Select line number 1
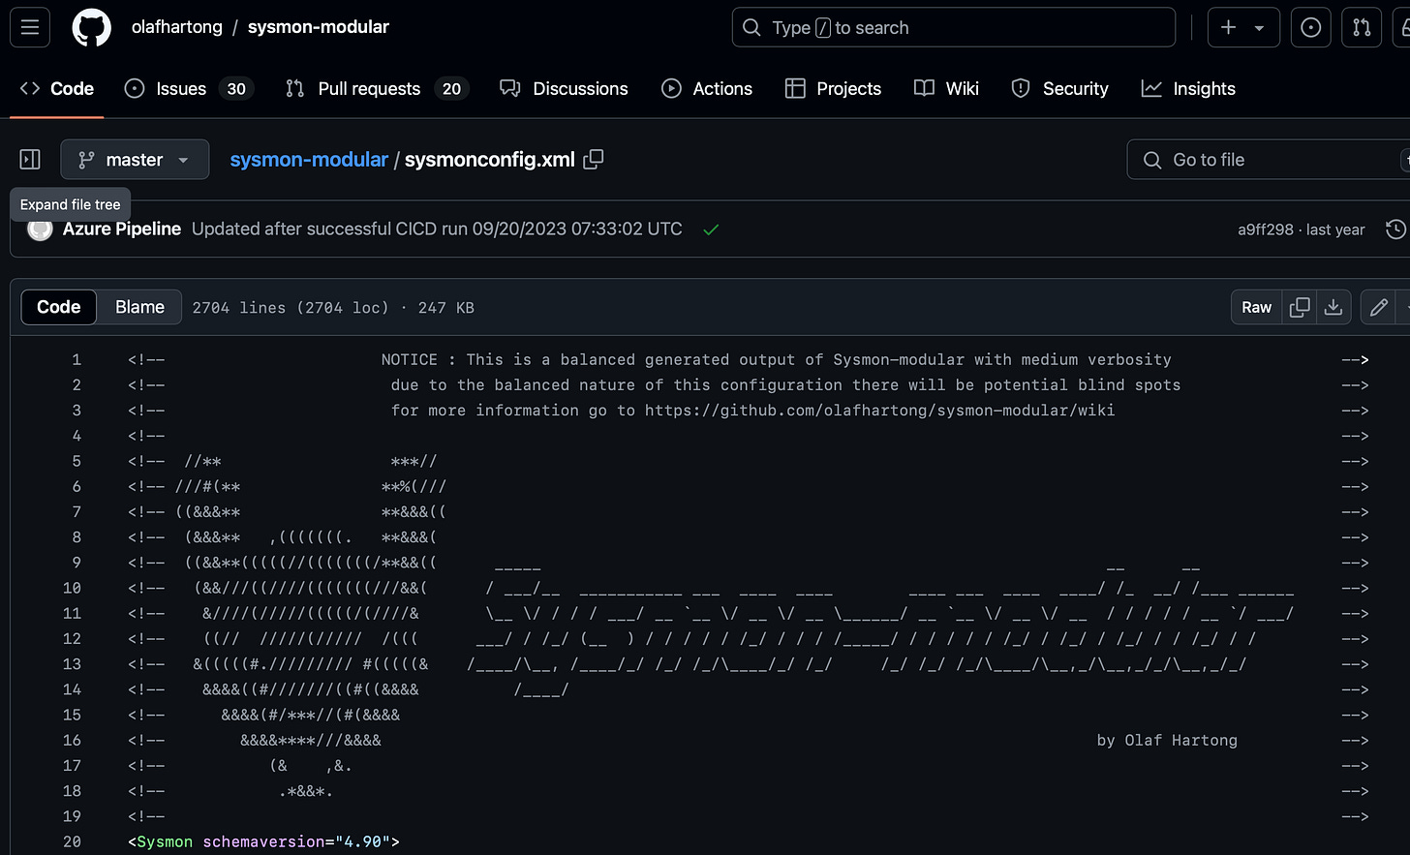This screenshot has width=1410, height=855. (x=77, y=359)
